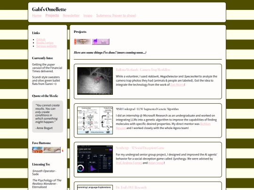Click MSR Undergrad LLM-Augmented Genetic Algorithm title
Image resolution: width=254 pixels, height=190 pixels.
[x=147, y=109]
